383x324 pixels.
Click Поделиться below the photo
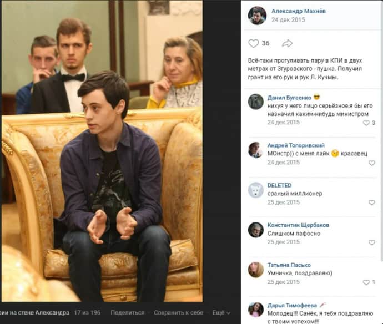point(128,313)
